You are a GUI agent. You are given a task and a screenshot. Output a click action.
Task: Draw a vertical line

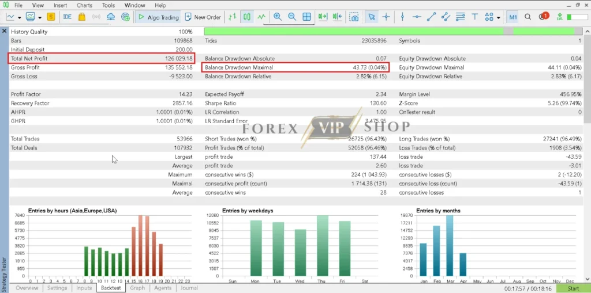point(402,17)
